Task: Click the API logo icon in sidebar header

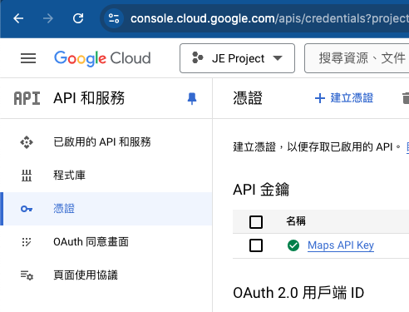Action: 27,98
